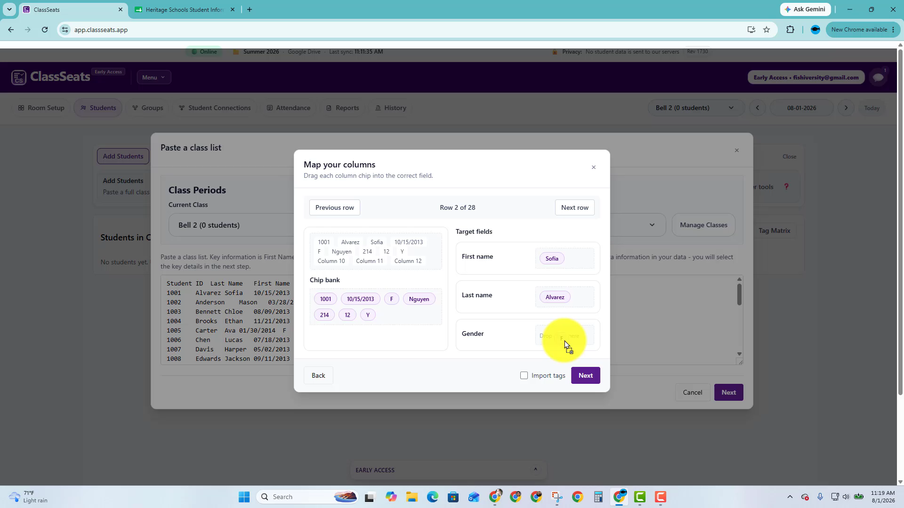Screen dimensions: 904x508
Task: Click Next in Map your columns dialog
Action: point(585,375)
